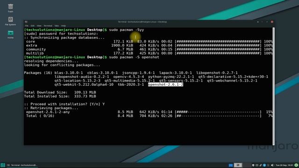Click the date and time clock

pos(285,165)
